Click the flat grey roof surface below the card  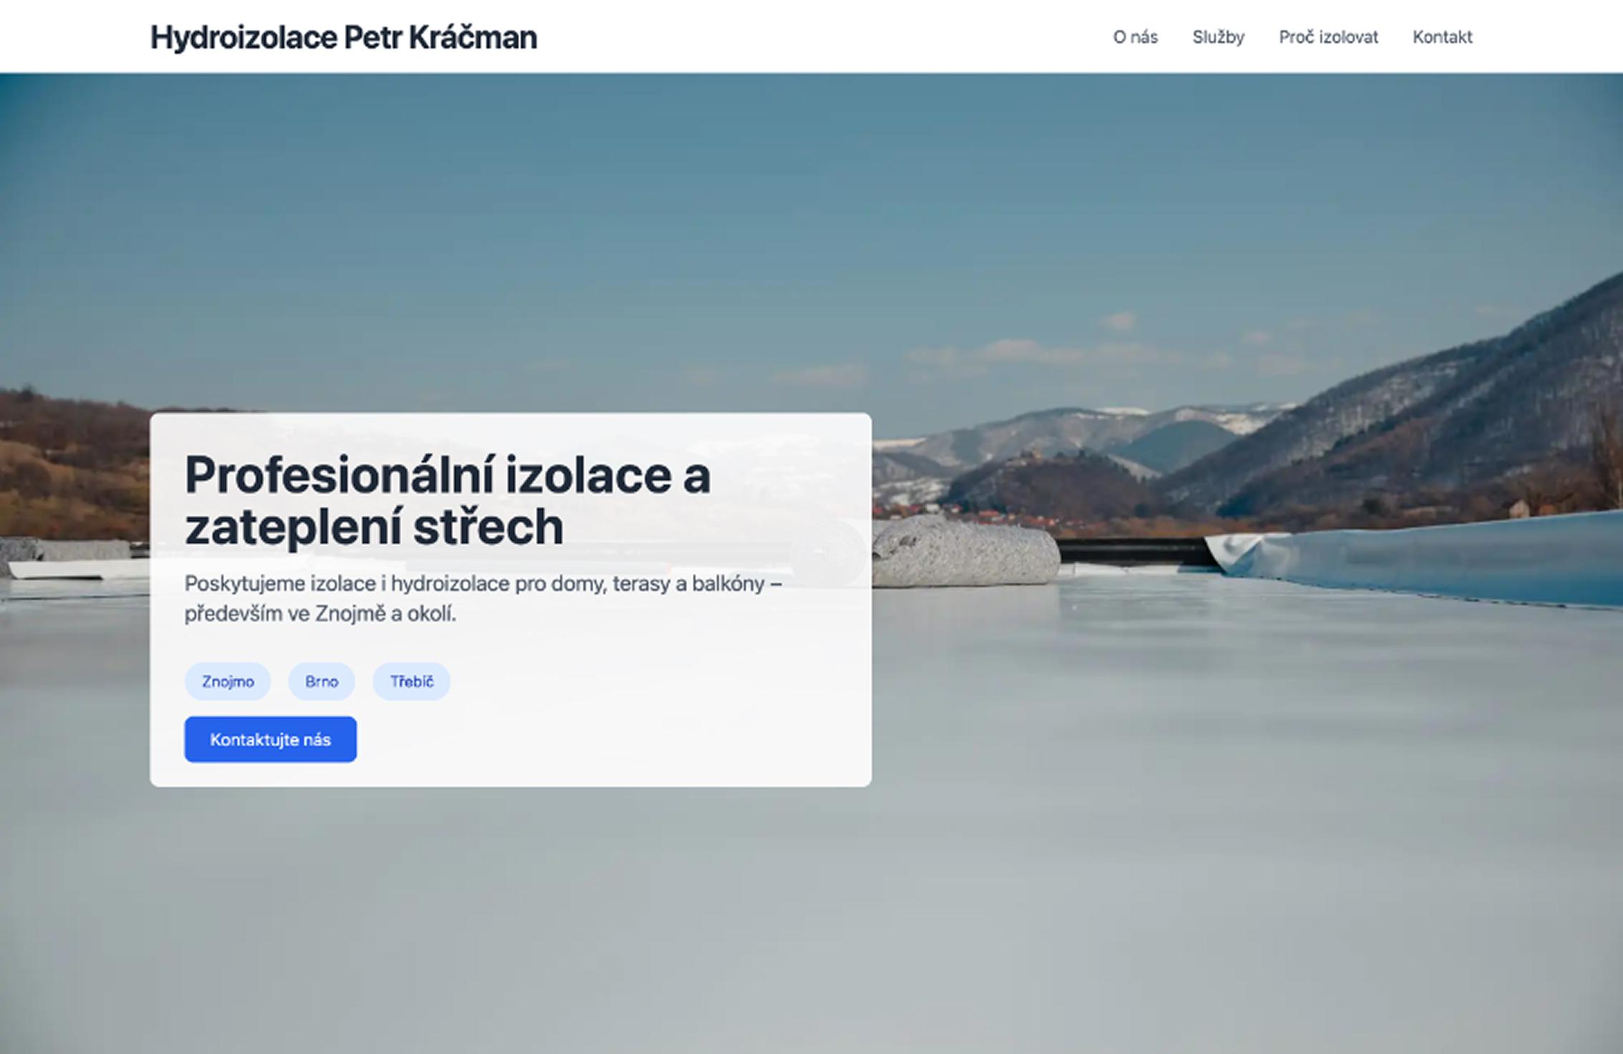(811, 916)
